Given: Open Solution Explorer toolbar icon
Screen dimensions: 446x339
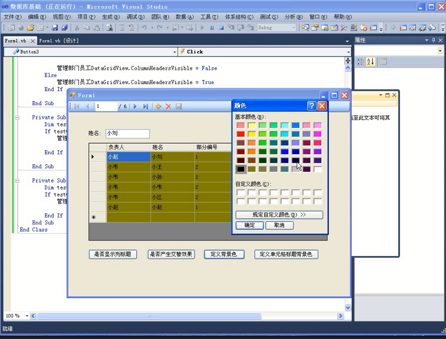Looking at the screenshot, I should click(x=306, y=27).
